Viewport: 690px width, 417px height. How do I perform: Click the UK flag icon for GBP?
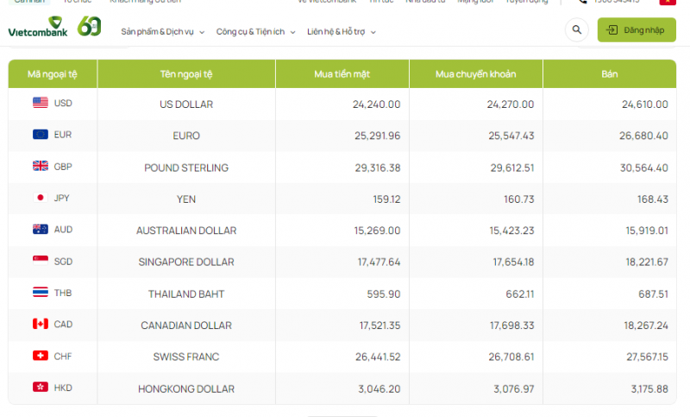coord(41,166)
